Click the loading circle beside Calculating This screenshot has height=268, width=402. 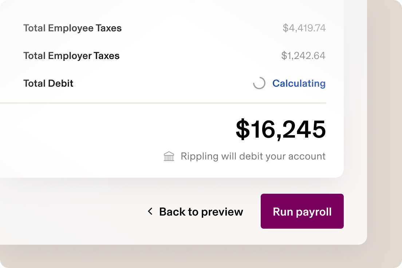[x=259, y=83]
